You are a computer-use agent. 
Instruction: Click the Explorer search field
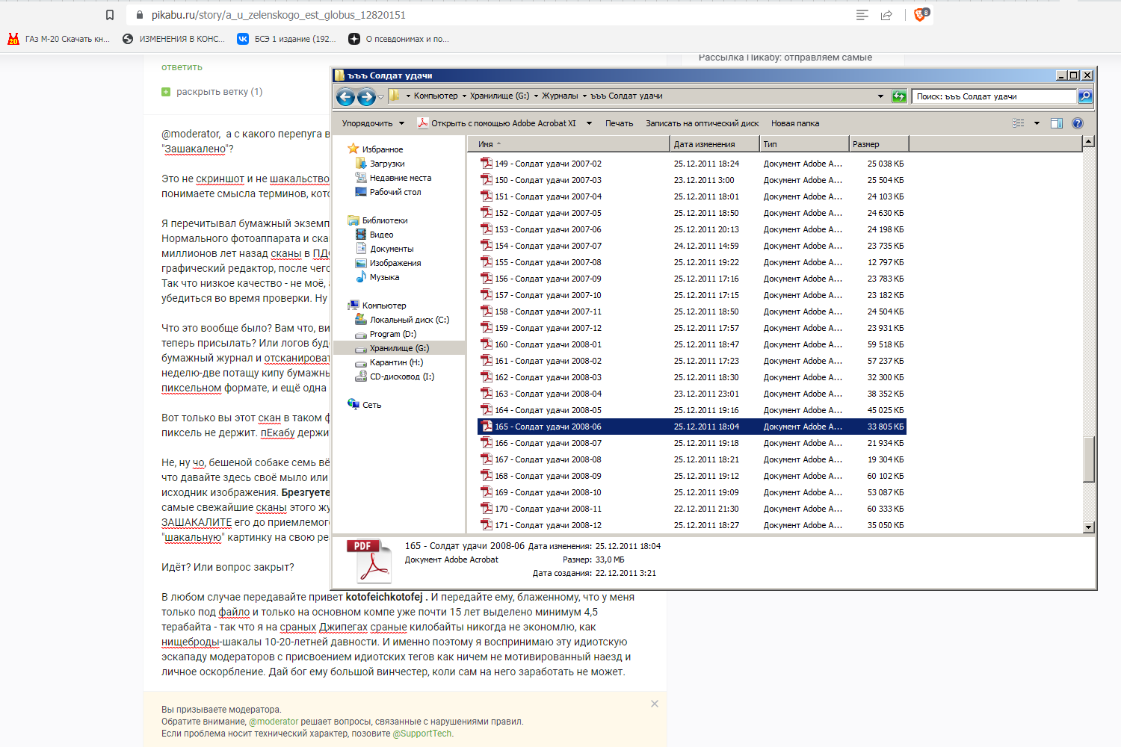(992, 96)
